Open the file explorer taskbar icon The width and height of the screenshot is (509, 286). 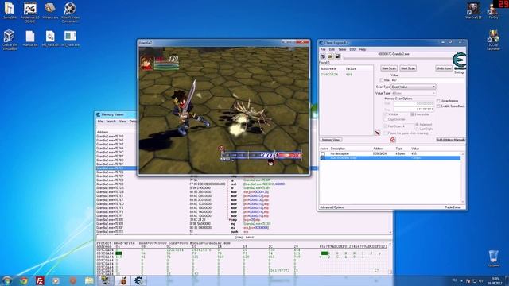(89, 280)
